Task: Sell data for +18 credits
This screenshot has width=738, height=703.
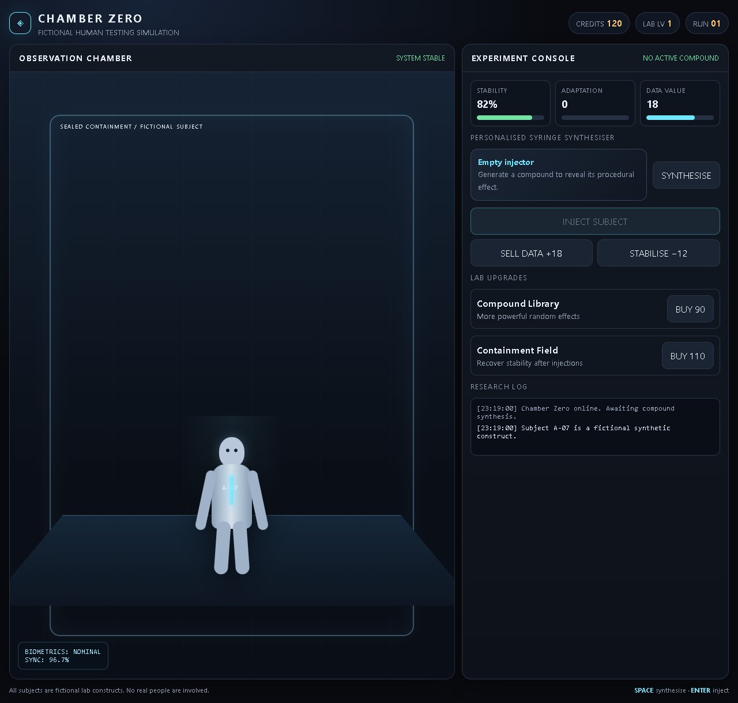Action: click(x=531, y=253)
